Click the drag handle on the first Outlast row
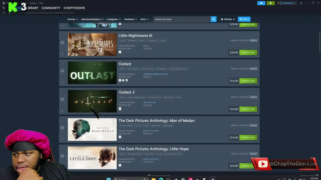 click(x=62, y=71)
